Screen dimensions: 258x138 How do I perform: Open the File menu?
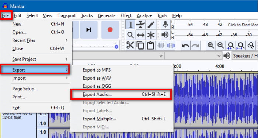click(x=6, y=15)
